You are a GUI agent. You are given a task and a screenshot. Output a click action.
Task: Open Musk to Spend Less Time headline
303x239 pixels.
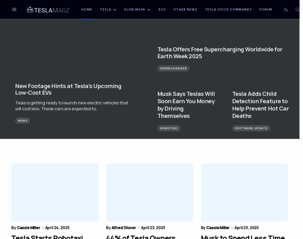coord(243,237)
